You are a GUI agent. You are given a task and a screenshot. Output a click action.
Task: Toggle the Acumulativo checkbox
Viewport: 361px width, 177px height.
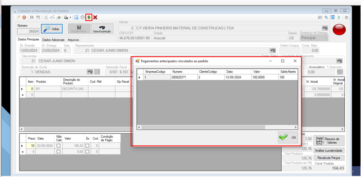tap(305, 67)
